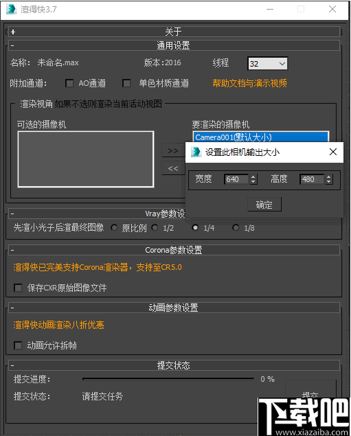351x436 pixels.
Task: Click the 未命名.max file name text
Action: [x=58, y=62]
